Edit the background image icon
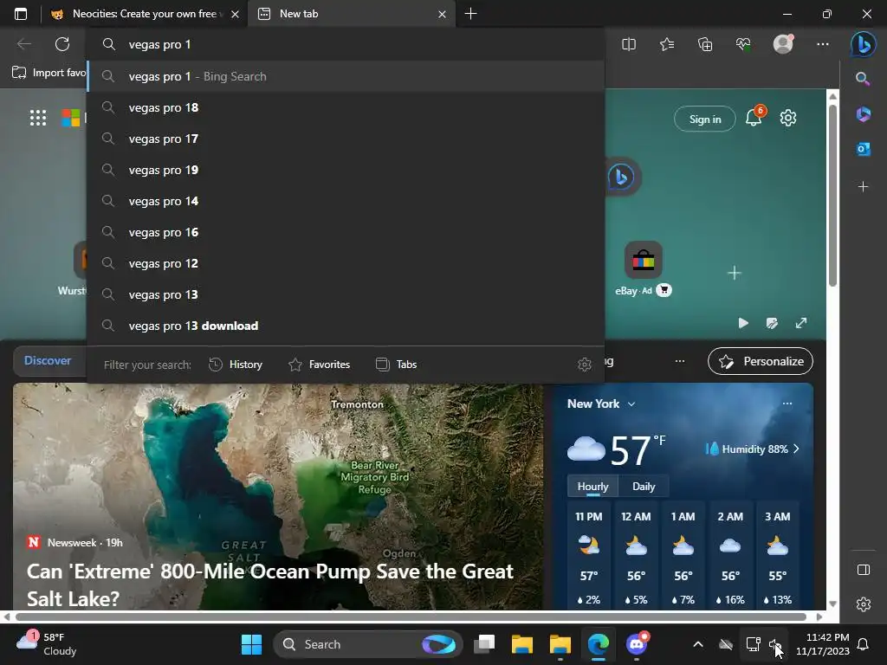This screenshot has width=887, height=665. (772, 323)
